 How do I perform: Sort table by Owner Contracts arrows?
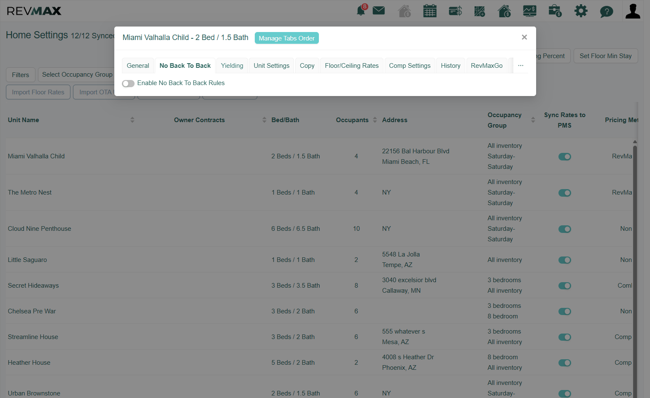264,120
